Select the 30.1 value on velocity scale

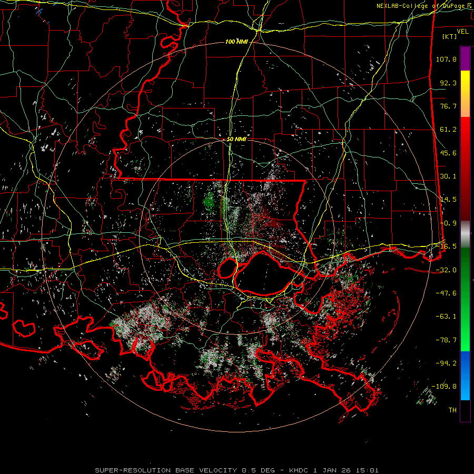coord(448,176)
